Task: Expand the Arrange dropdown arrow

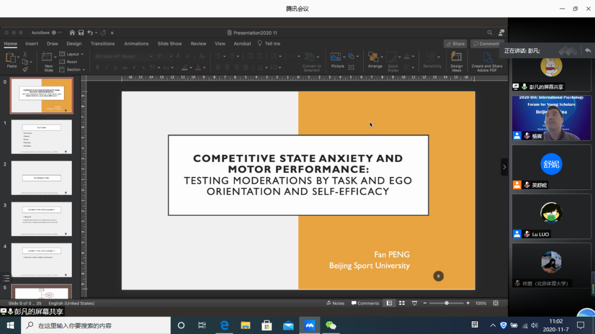Action: coord(381,57)
